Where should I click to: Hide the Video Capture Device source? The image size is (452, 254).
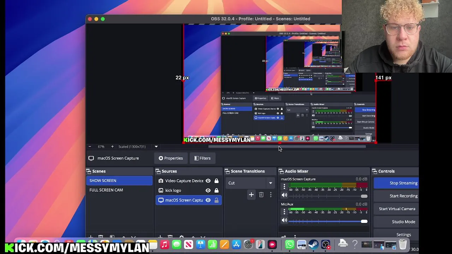pos(208,181)
